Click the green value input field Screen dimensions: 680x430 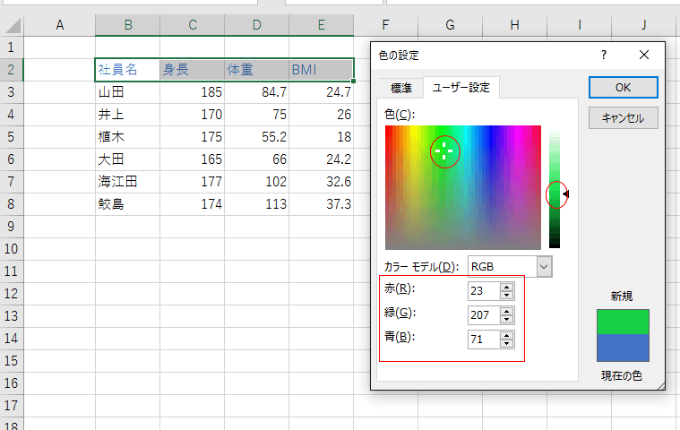pos(483,315)
